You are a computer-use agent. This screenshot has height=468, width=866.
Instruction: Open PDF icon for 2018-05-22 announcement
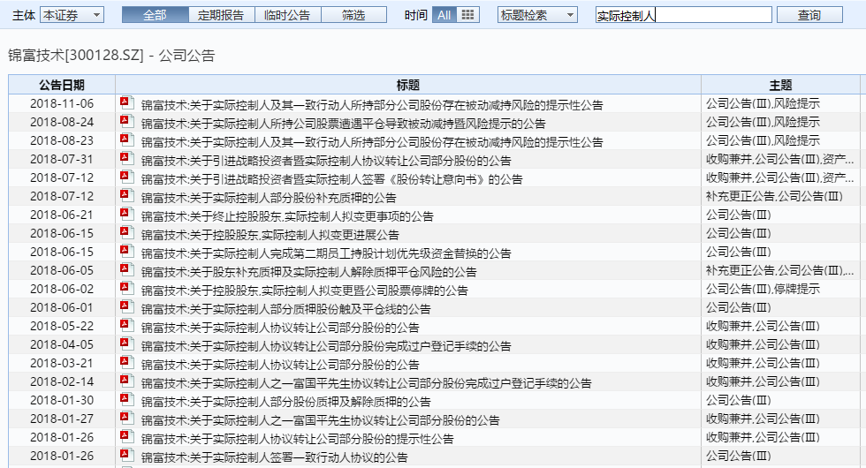coord(127,325)
